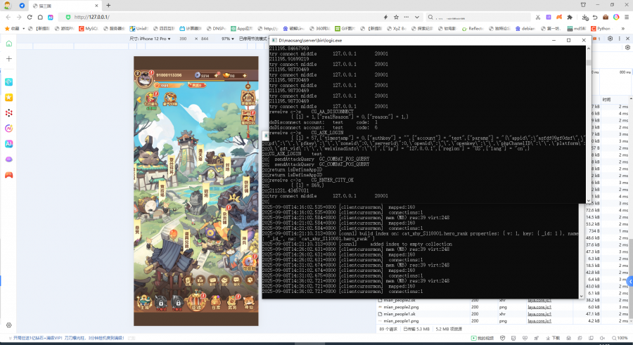633x345 pixels.
Task: Open a new browser tab with plus
Action: 108,6
